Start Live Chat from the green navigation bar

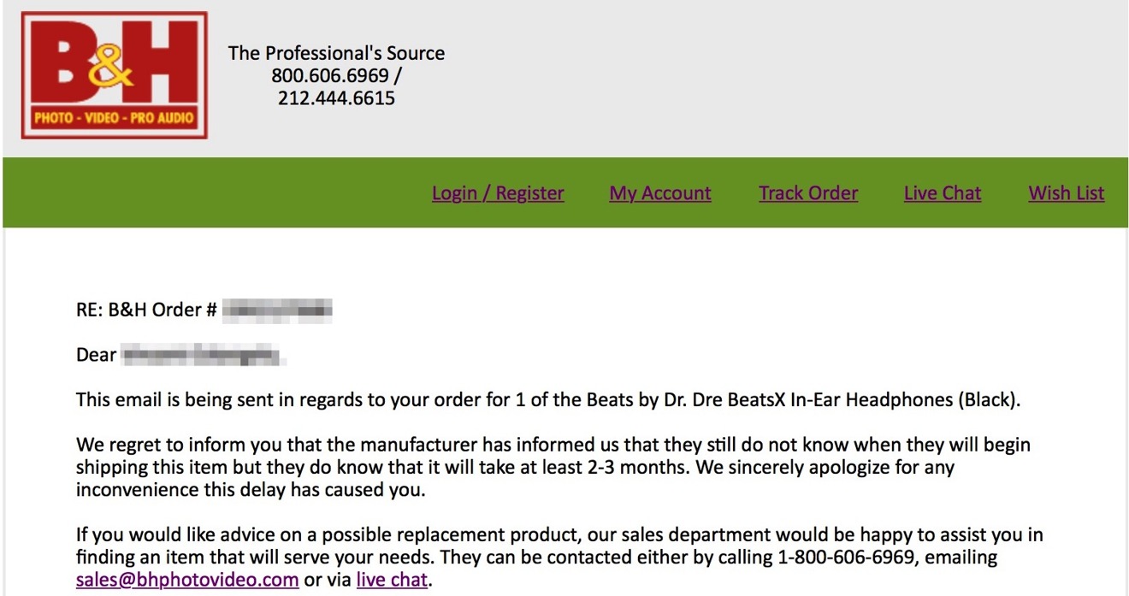pos(943,193)
